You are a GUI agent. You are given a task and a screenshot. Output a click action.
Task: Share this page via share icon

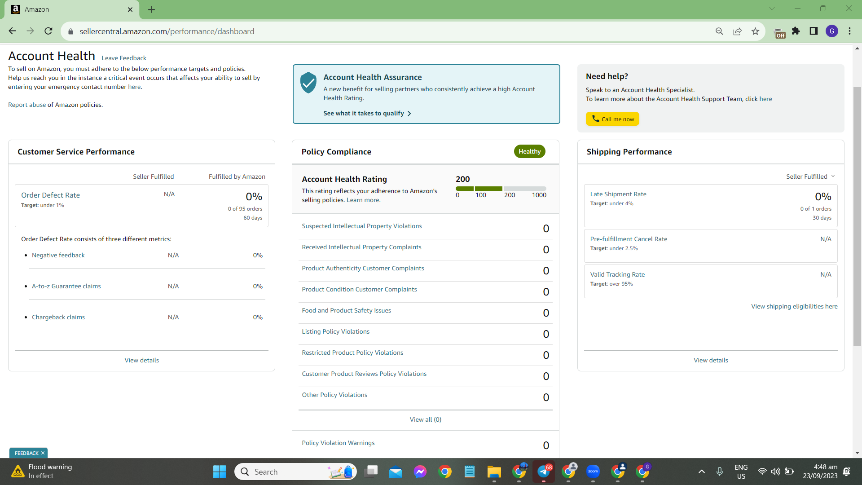[737, 31]
